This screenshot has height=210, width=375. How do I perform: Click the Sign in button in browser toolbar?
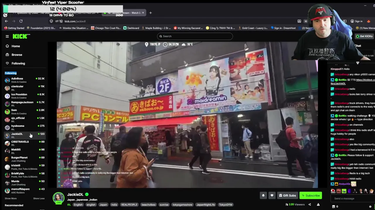(357, 21)
